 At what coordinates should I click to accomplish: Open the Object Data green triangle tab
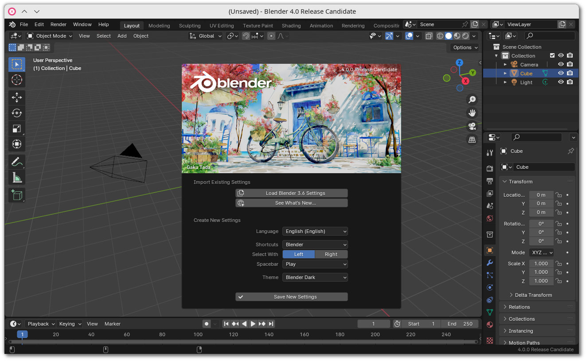coord(490,312)
